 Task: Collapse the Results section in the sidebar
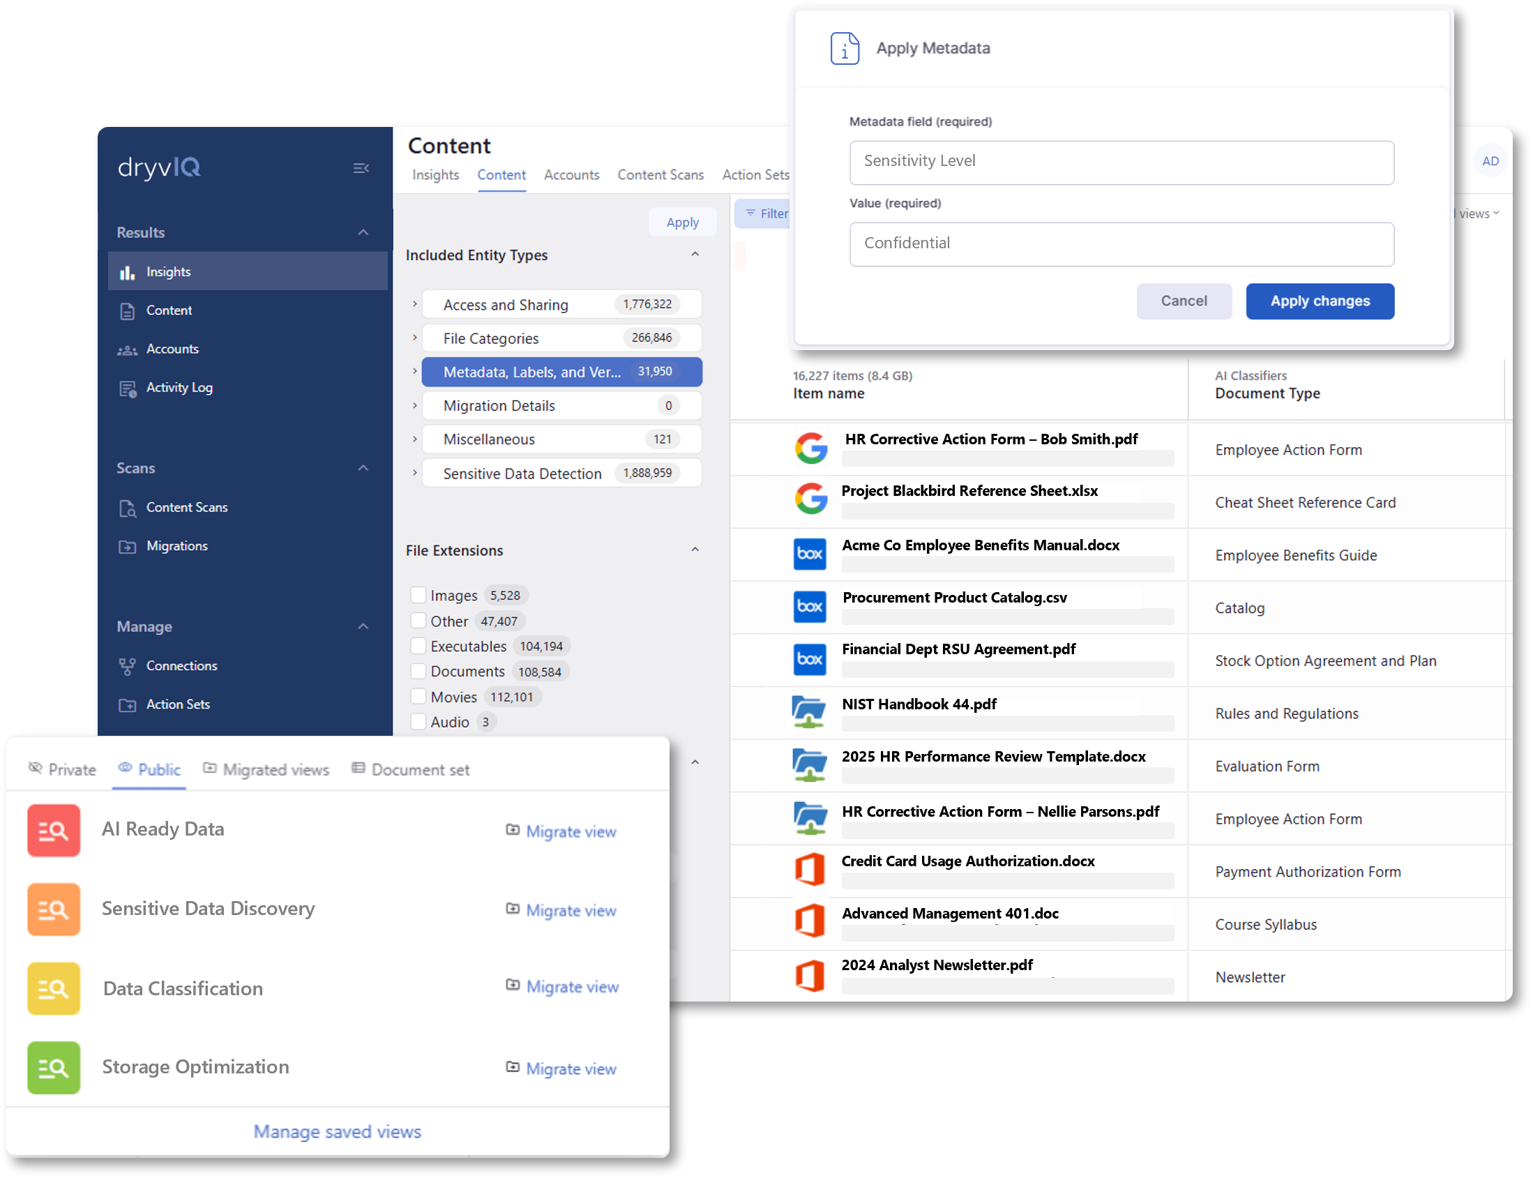363,233
